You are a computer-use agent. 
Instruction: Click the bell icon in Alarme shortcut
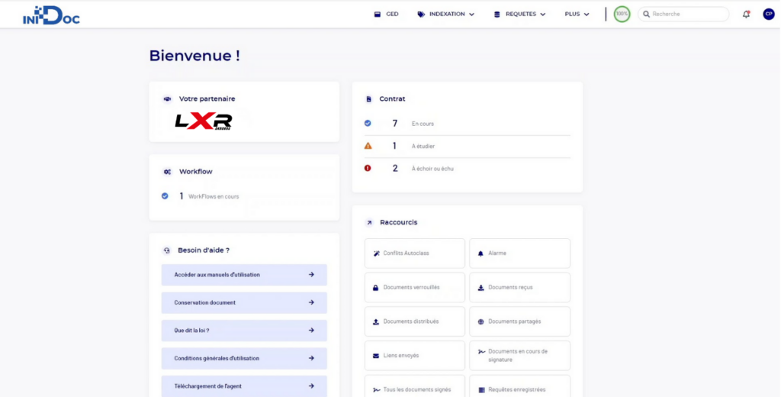click(x=480, y=253)
